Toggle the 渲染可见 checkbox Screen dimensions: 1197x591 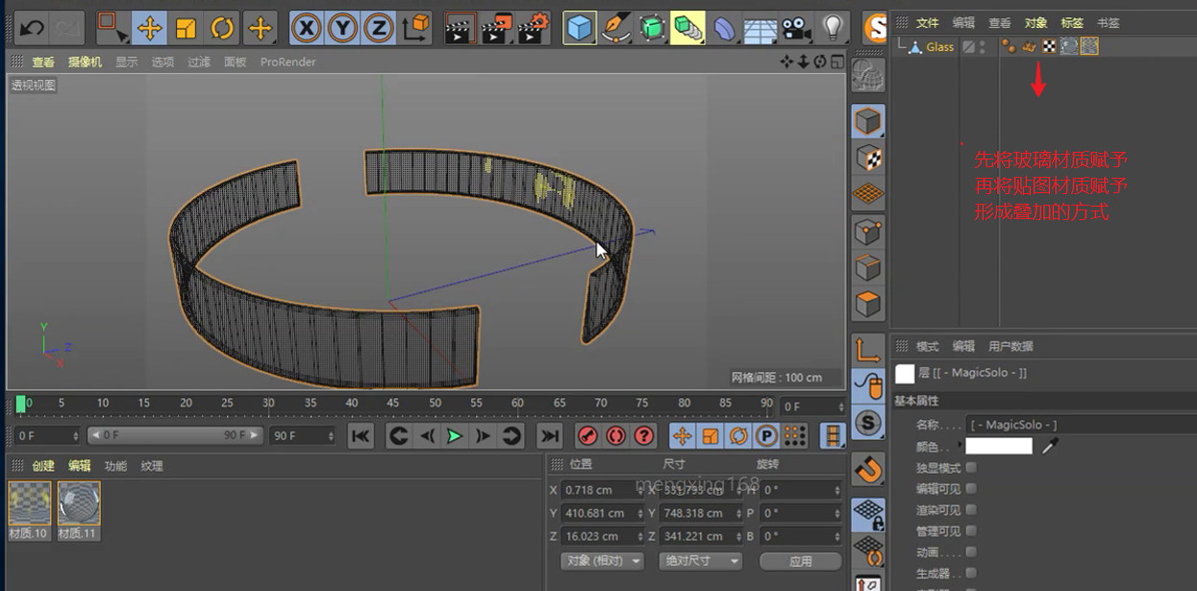[x=971, y=510]
